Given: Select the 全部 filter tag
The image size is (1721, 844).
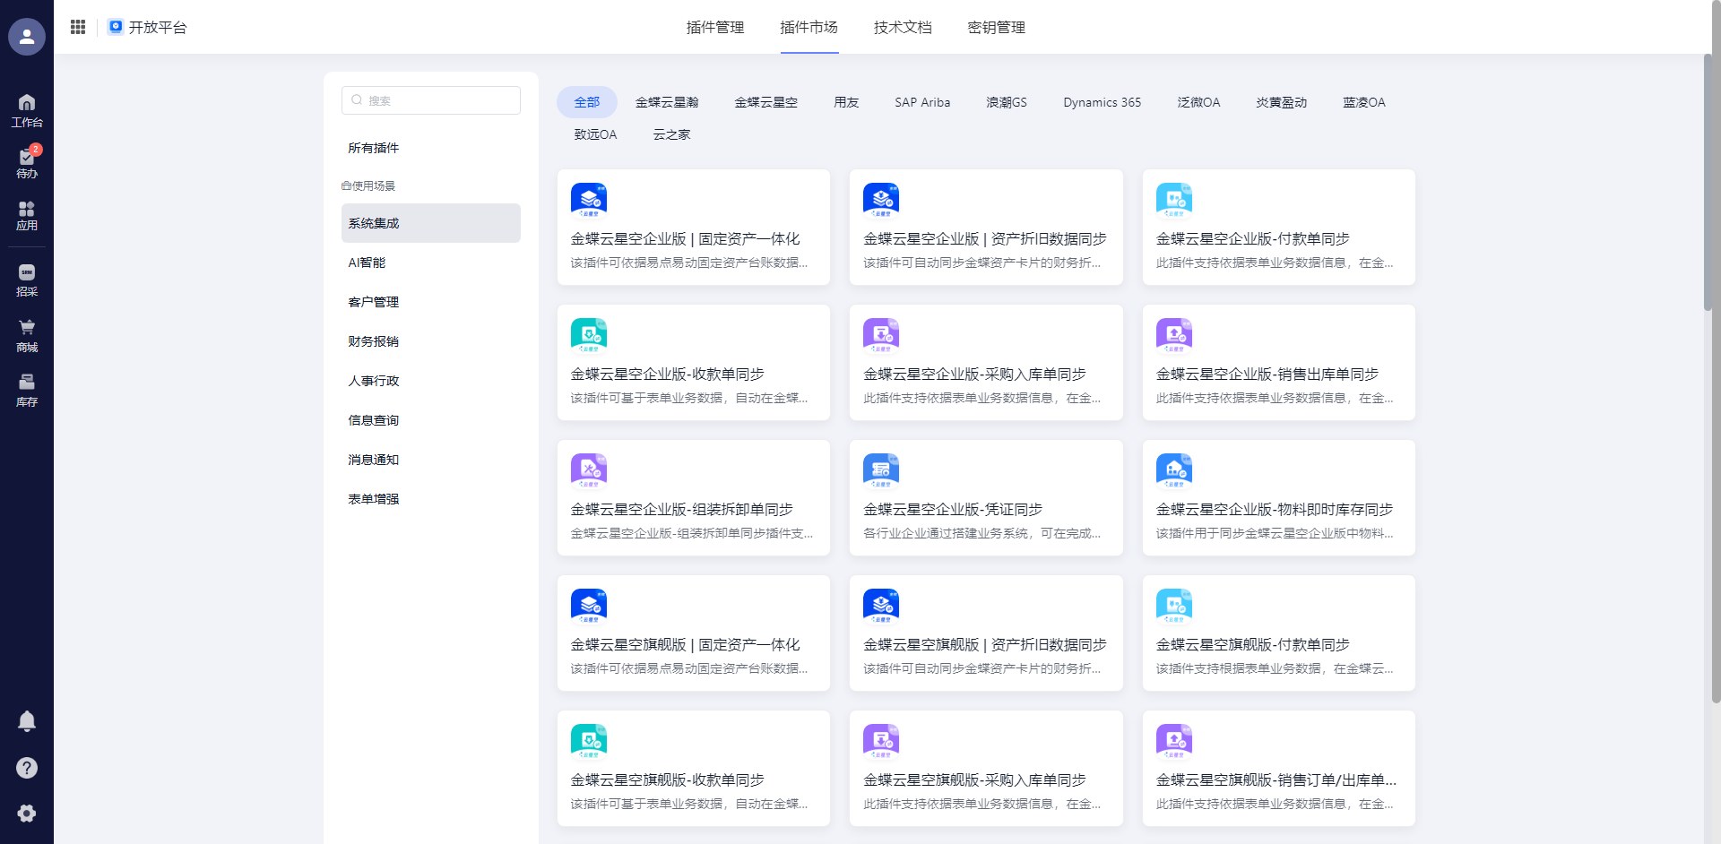Looking at the screenshot, I should pyautogui.click(x=587, y=102).
